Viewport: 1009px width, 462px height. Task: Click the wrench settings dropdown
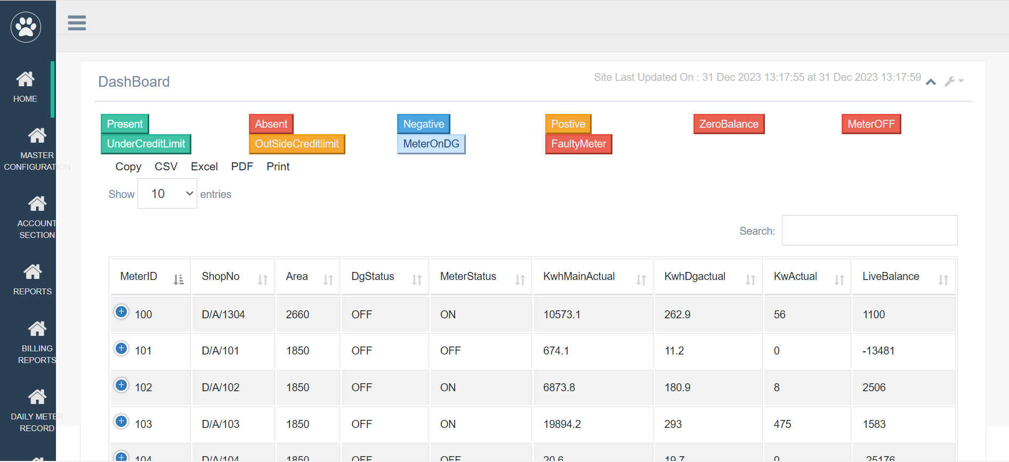pos(954,81)
